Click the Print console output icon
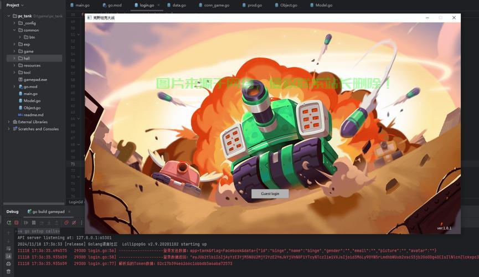479x277 pixels. [8, 264]
